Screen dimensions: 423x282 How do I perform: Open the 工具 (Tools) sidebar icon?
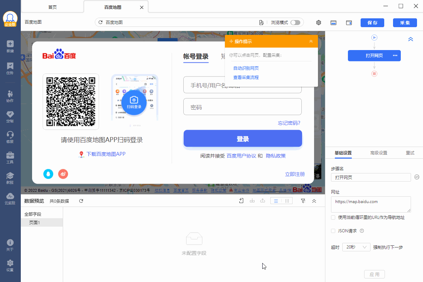[x=10, y=158]
